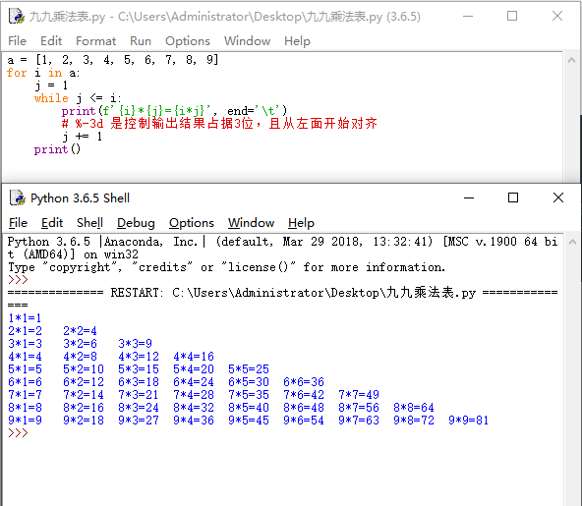Open the Shell menu in Python Shell

point(89,223)
